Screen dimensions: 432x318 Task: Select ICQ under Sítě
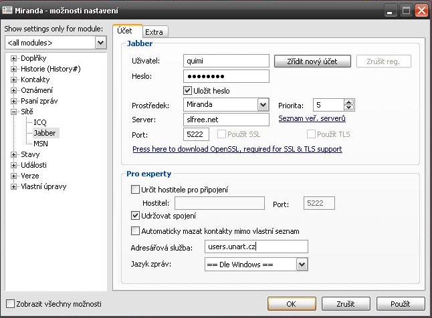[40, 122]
